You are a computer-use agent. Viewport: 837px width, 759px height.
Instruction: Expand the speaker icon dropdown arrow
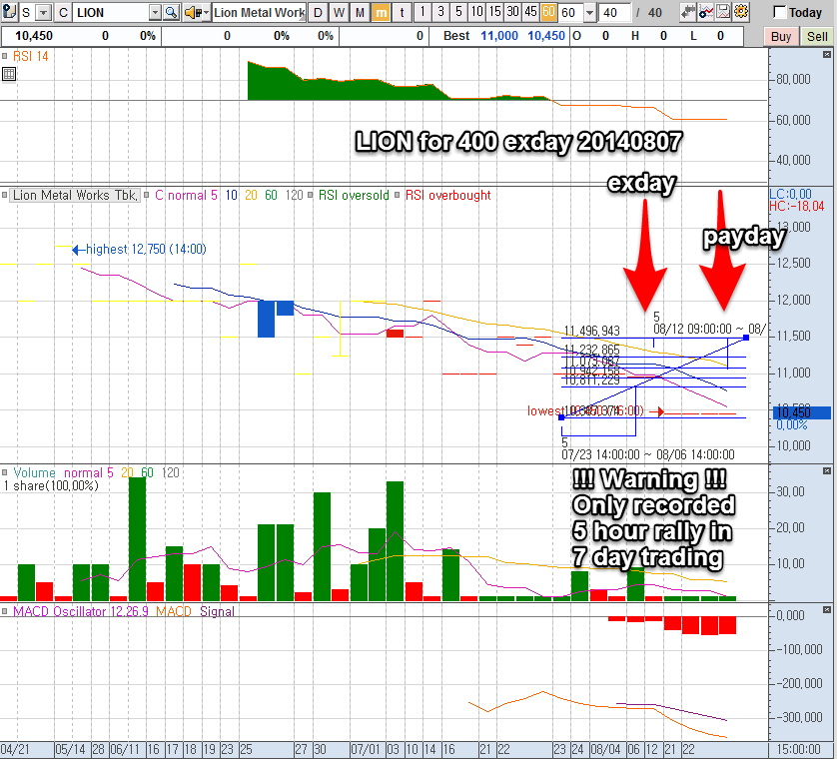(206, 12)
